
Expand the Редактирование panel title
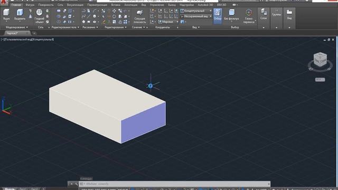point(116,27)
